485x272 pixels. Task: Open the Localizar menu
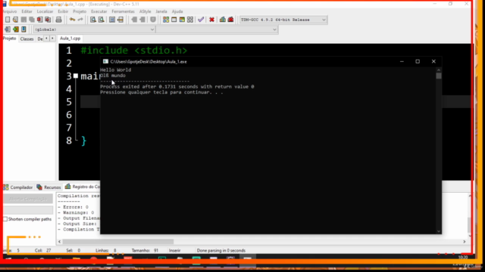pyautogui.click(x=45, y=11)
